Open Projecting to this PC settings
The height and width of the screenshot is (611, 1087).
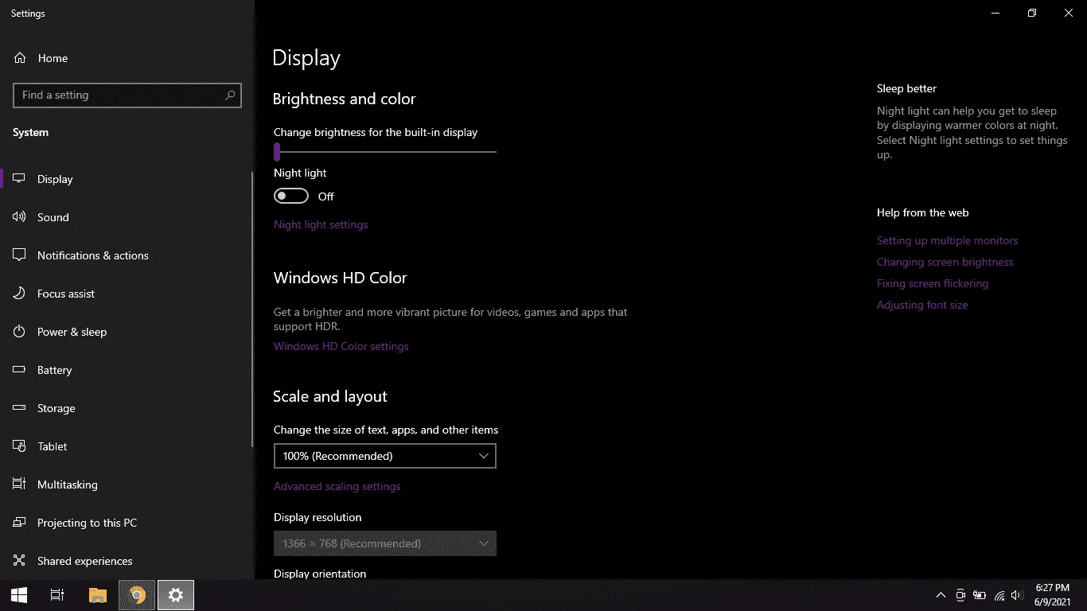pos(127,523)
